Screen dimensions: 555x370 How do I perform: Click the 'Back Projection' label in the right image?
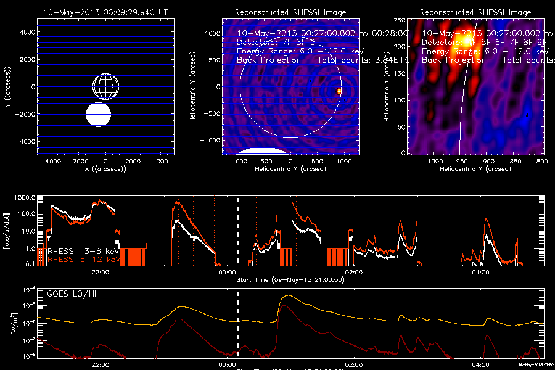(454, 60)
